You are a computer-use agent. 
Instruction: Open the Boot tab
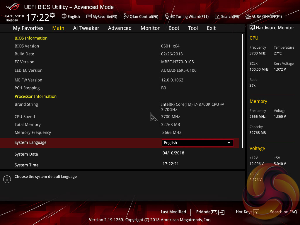tap(174, 28)
